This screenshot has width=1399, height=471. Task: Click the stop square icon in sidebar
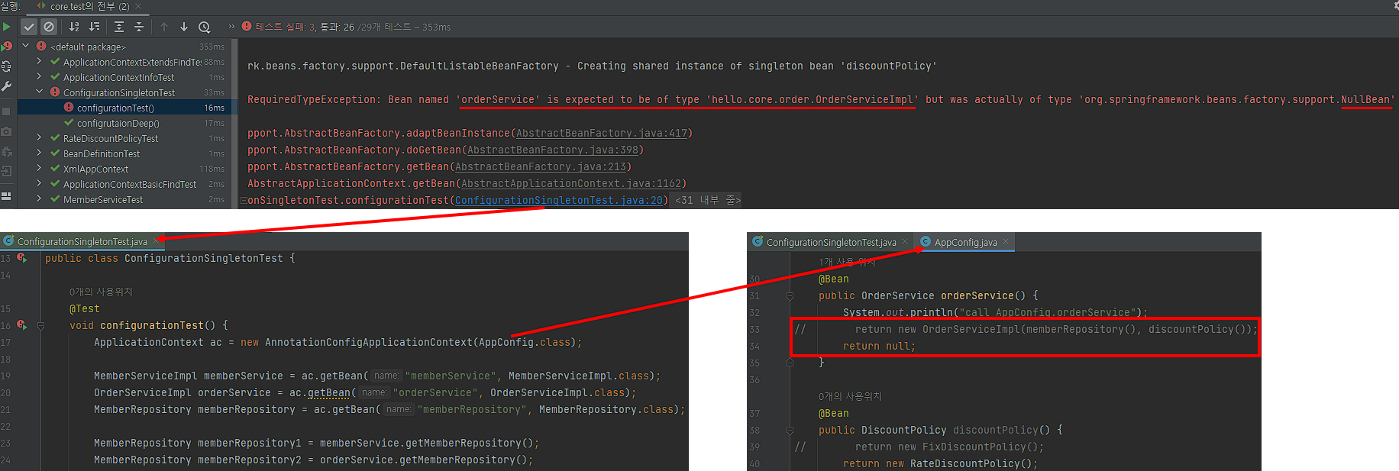pos(7,111)
